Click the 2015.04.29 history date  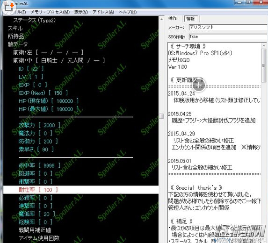point(181,134)
